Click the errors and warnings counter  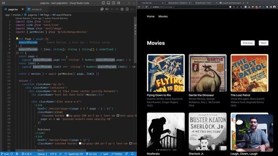(26, 154)
